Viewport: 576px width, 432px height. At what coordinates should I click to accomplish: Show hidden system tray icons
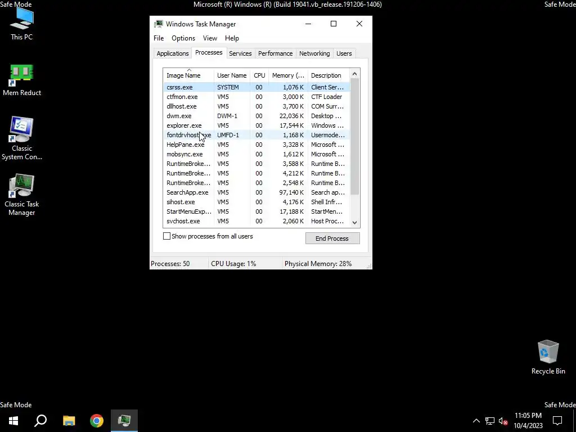476,421
